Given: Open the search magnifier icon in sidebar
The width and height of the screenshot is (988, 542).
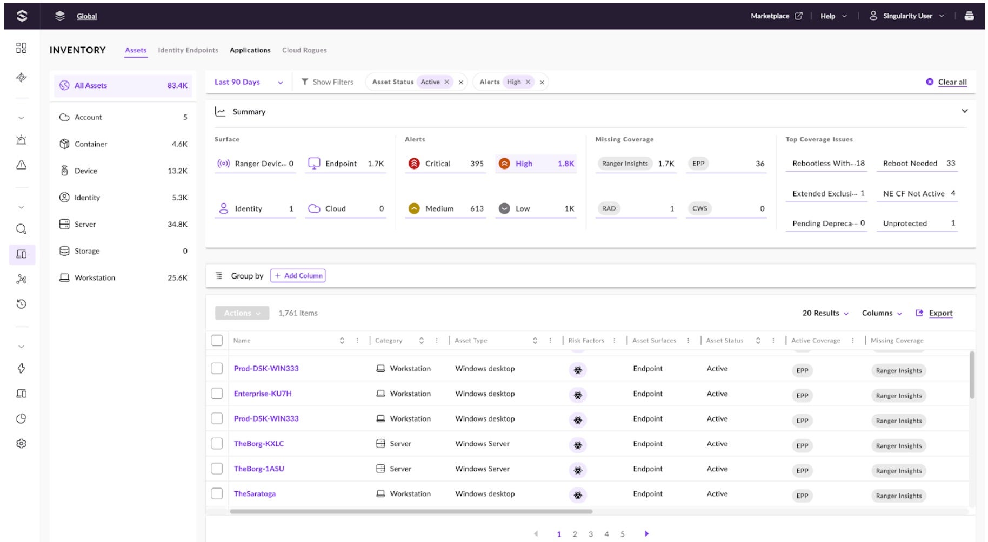Looking at the screenshot, I should click(x=21, y=229).
